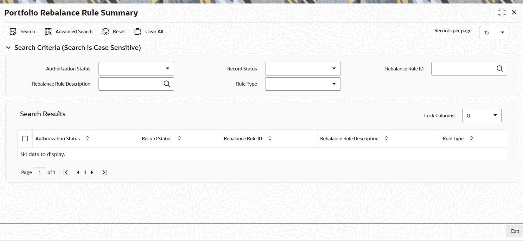The image size is (523, 241).
Task: Click the Search toolbar icon
Action: coord(13,32)
